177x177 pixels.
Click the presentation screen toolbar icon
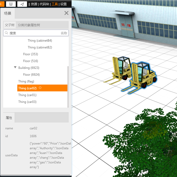(x=11, y=4)
